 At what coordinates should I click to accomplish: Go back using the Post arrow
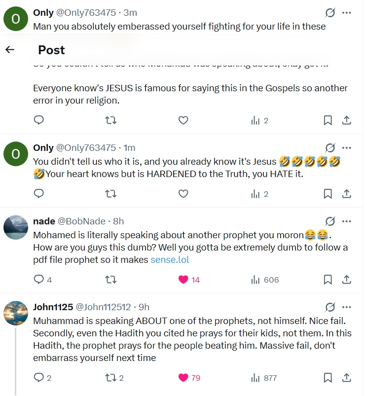10,50
